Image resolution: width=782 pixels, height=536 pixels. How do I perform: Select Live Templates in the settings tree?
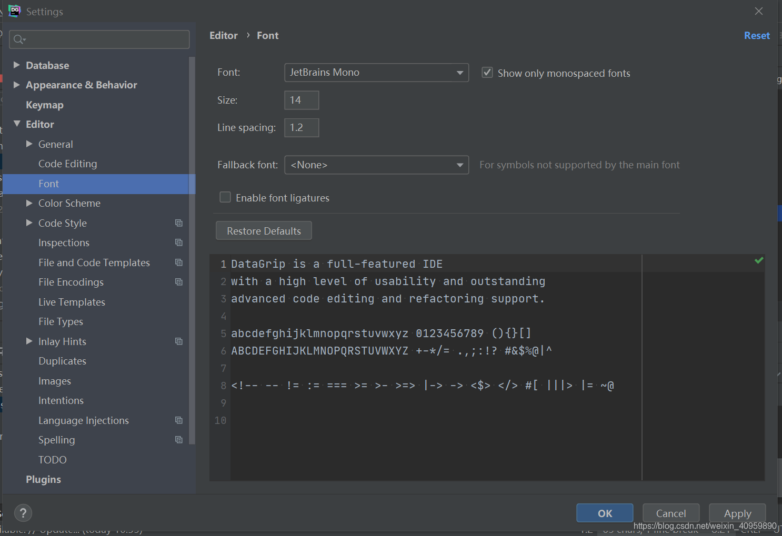click(x=72, y=302)
